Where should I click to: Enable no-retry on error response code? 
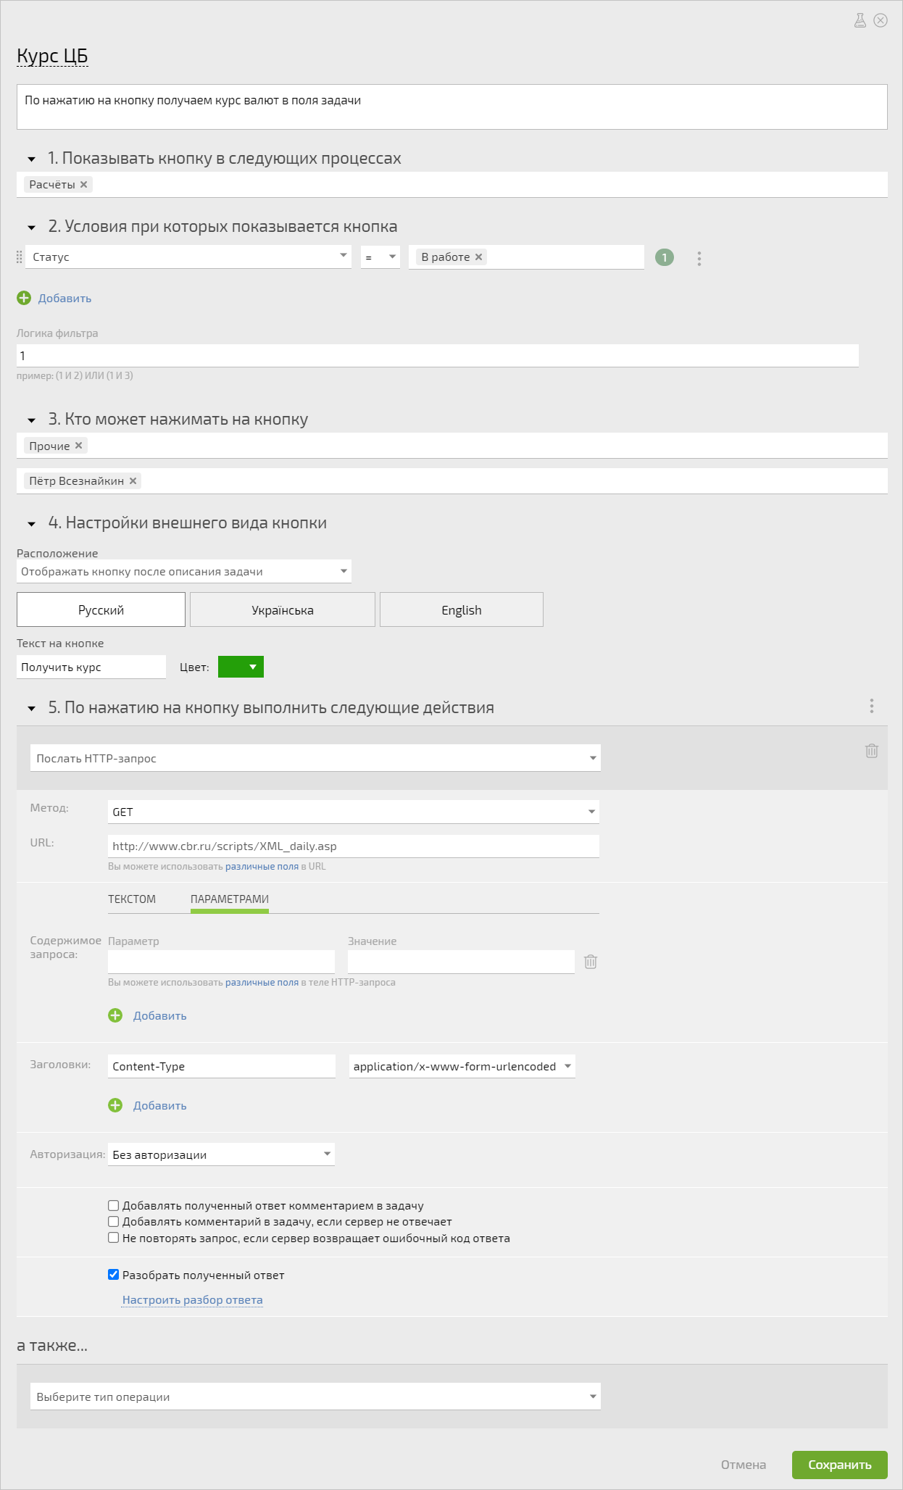113,1237
